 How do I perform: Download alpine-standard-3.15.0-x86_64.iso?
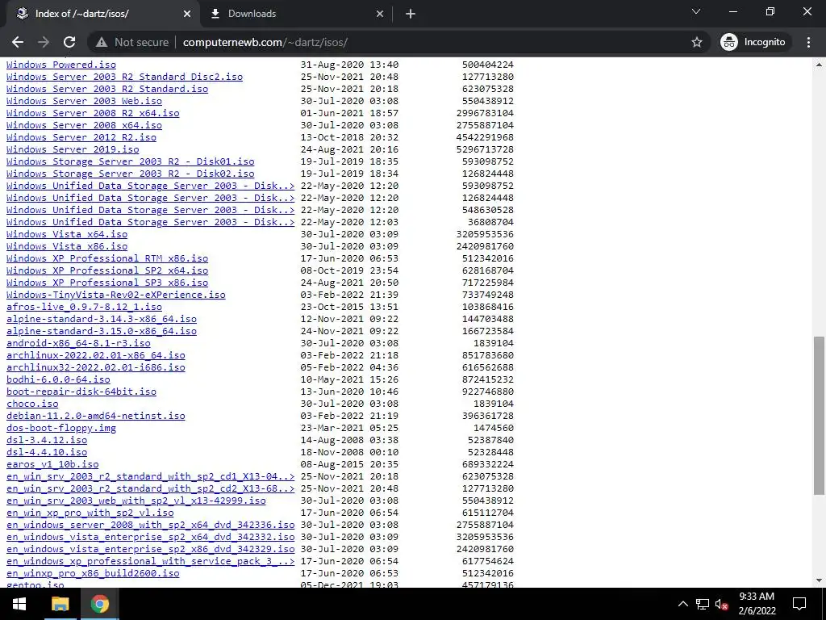pyautogui.click(x=101, y=331)
